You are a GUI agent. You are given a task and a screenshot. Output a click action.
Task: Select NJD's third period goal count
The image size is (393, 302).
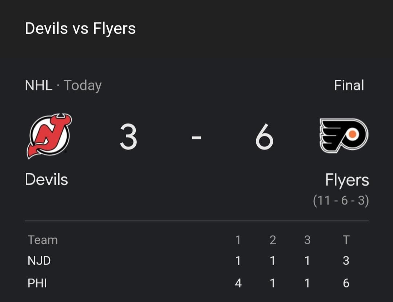tap(307, 261)
